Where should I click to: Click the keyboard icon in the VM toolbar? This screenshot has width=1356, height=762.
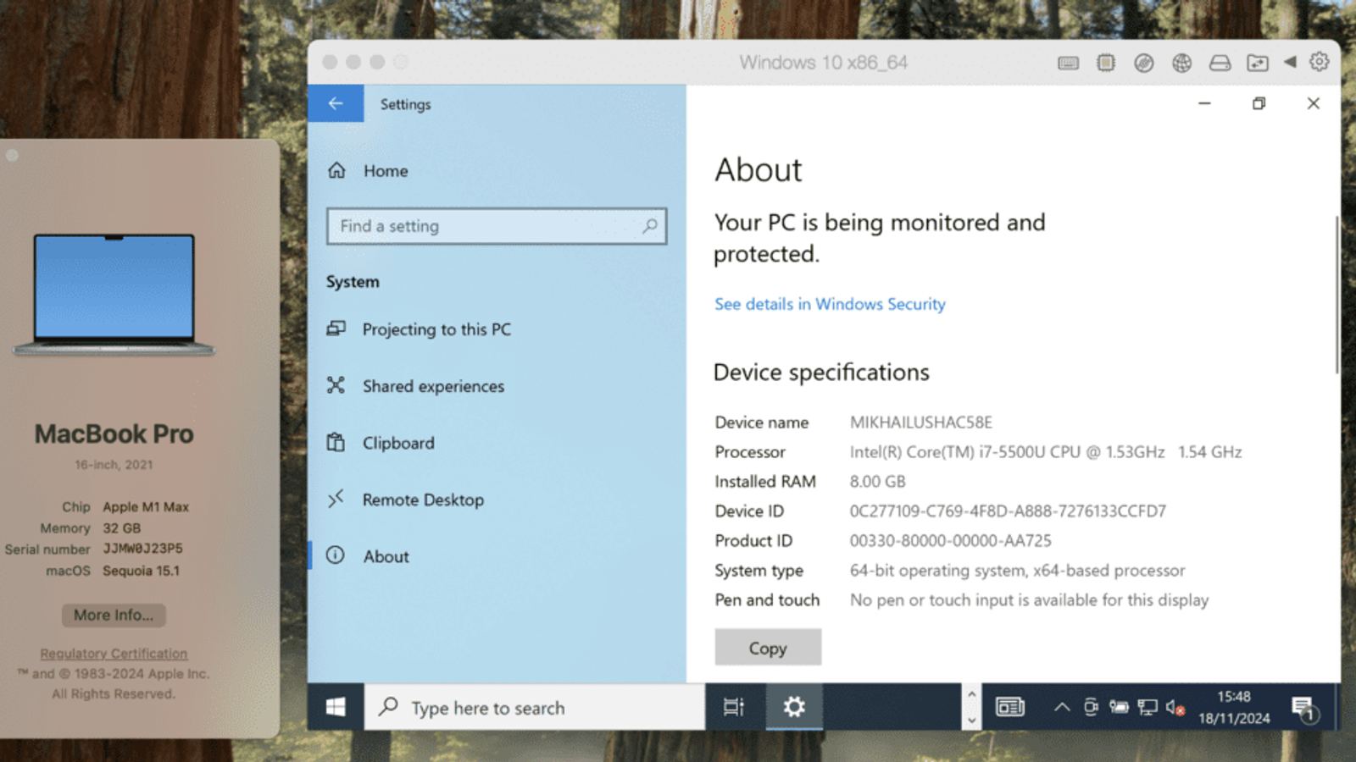[1068, 63]
